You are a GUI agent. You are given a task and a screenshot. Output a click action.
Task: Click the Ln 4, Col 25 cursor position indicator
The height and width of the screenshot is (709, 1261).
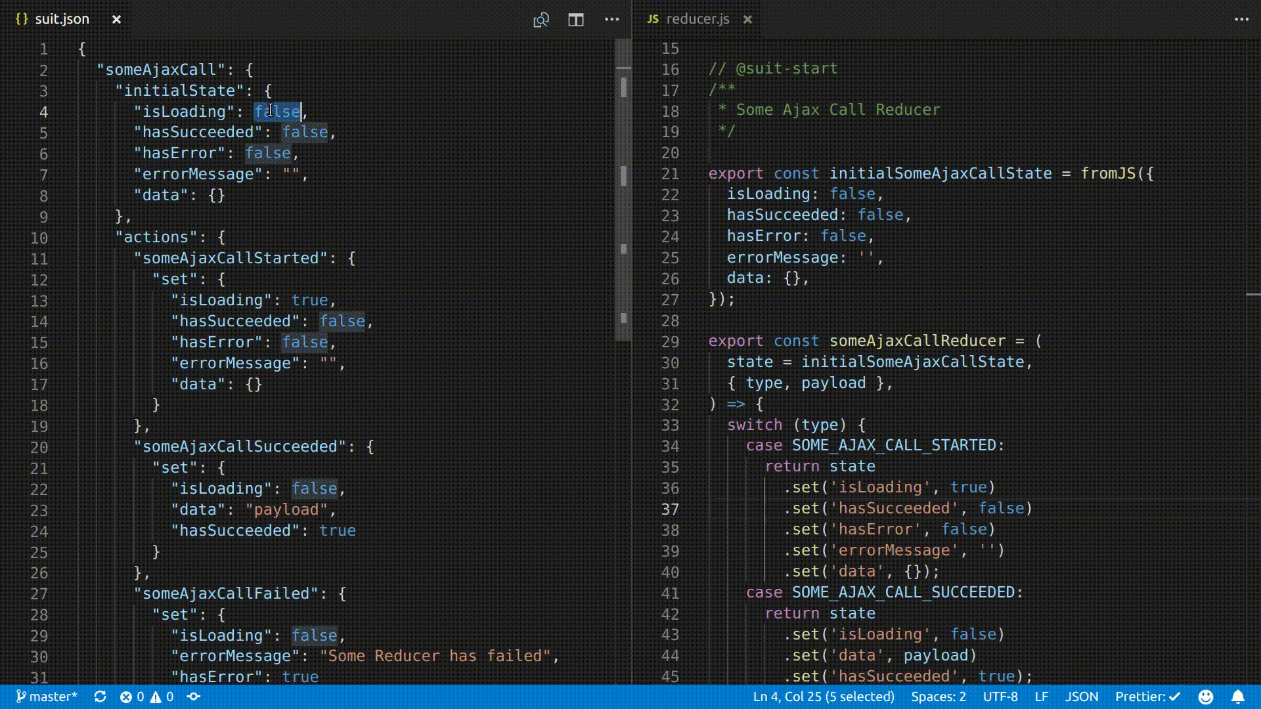coord(824,697)
